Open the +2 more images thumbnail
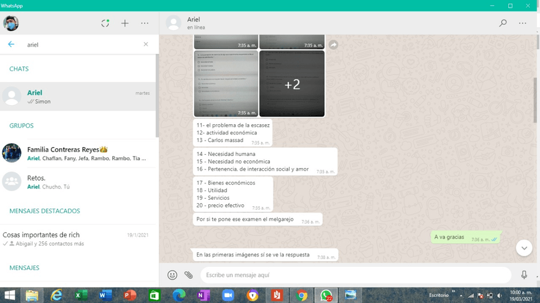540x303 pixels. pyautogui.click(x=292, y=84)
